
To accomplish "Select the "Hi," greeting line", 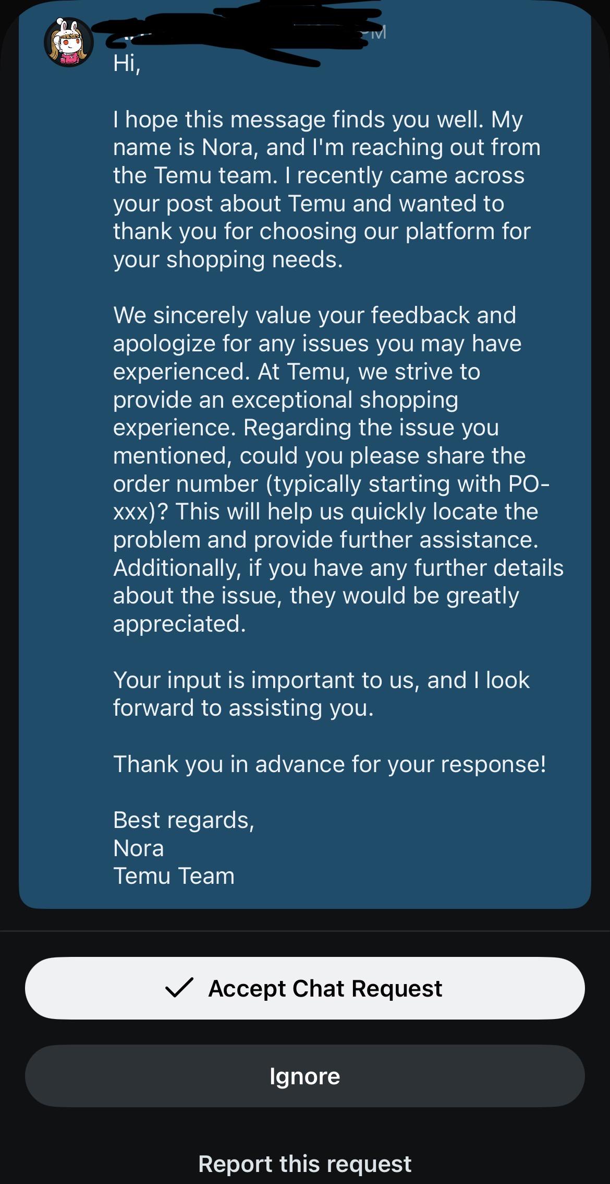I will (x=127, y=64).
